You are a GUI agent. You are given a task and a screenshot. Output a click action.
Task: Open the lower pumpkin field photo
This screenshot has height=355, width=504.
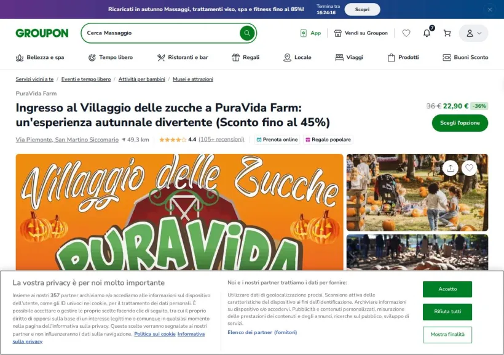click(x=417, y=252)
